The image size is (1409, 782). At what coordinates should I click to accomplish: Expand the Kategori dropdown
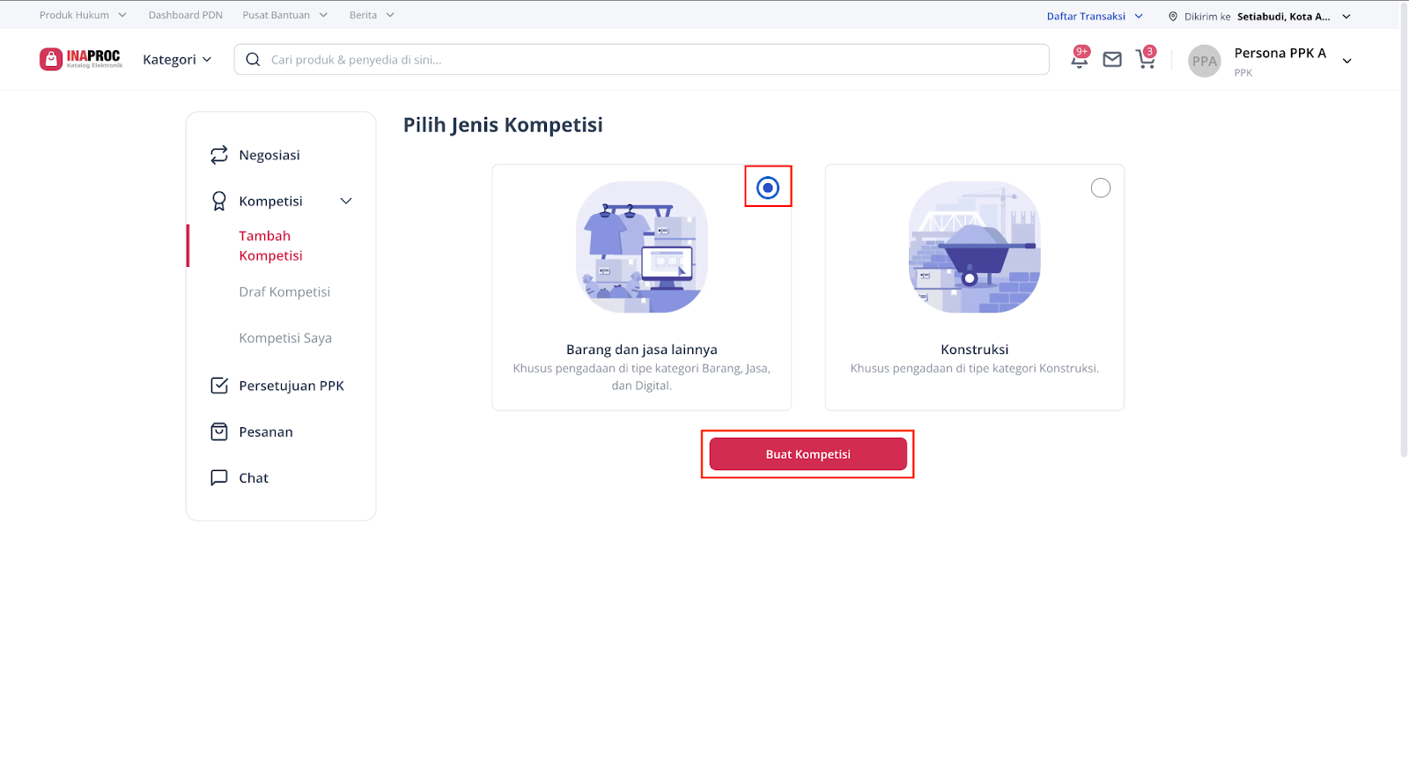[177, 60]
